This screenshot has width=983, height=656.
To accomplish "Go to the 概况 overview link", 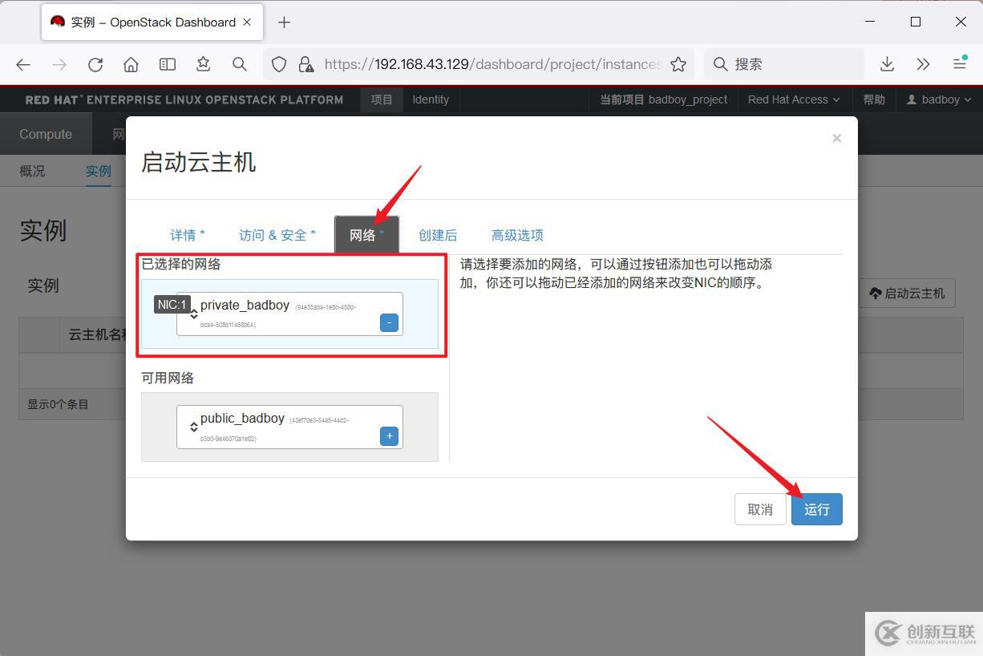I will pos(32,171).
